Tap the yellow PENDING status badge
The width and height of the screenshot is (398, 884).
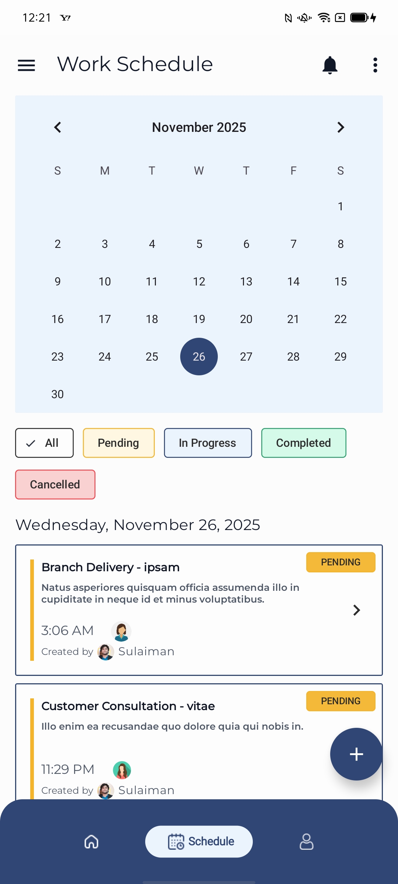(340, 562)
